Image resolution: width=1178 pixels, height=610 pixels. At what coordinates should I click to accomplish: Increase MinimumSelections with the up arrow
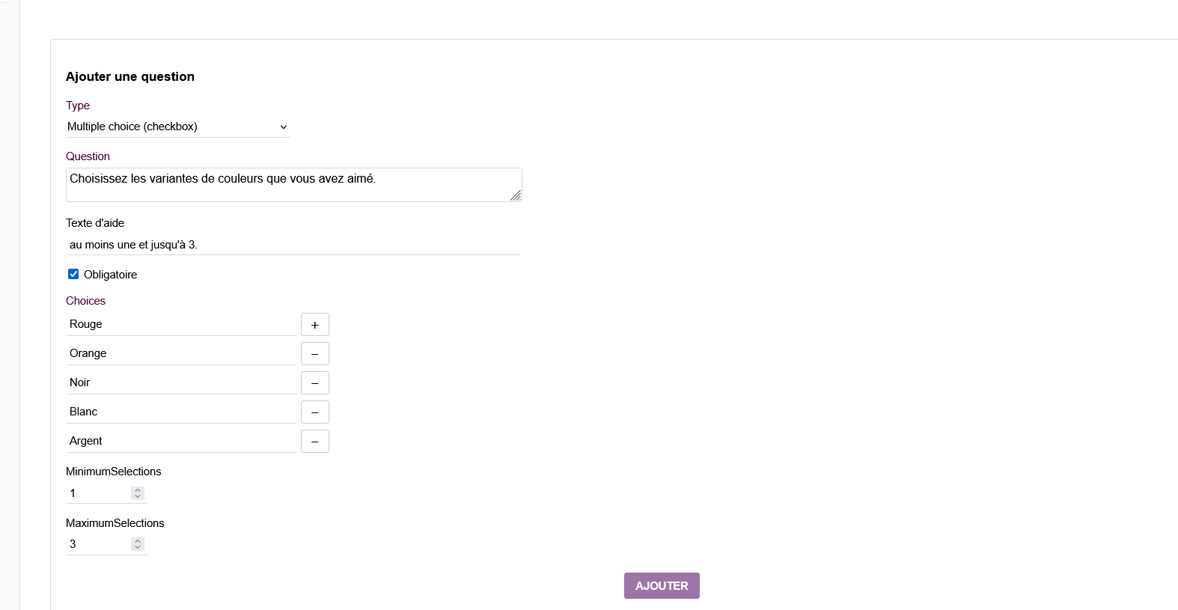138,490
